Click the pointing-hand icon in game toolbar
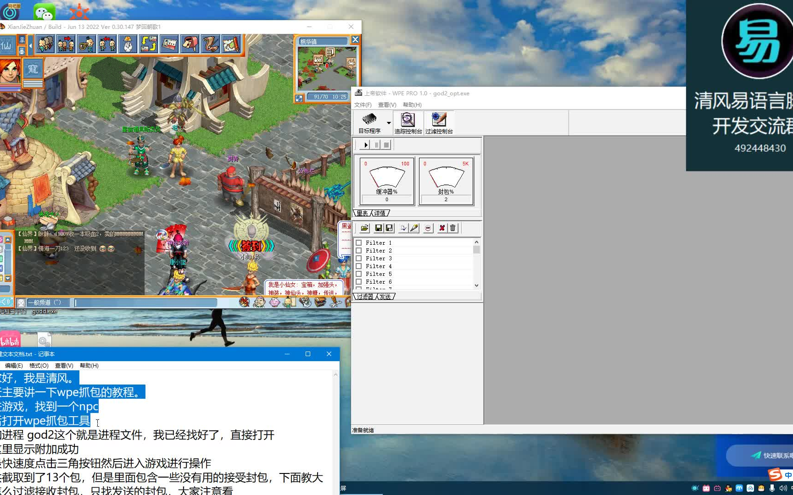 point(128,44)
